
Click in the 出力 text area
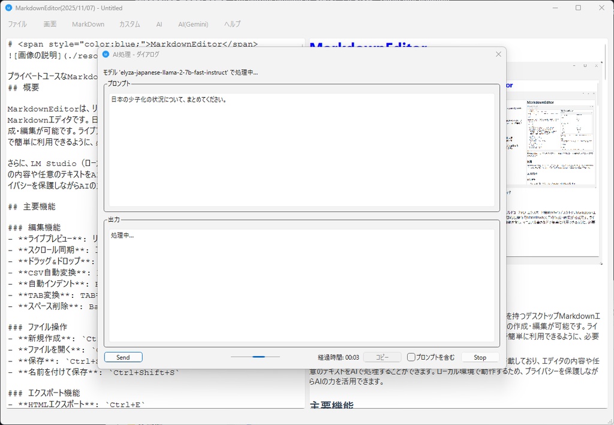(302, 286)
